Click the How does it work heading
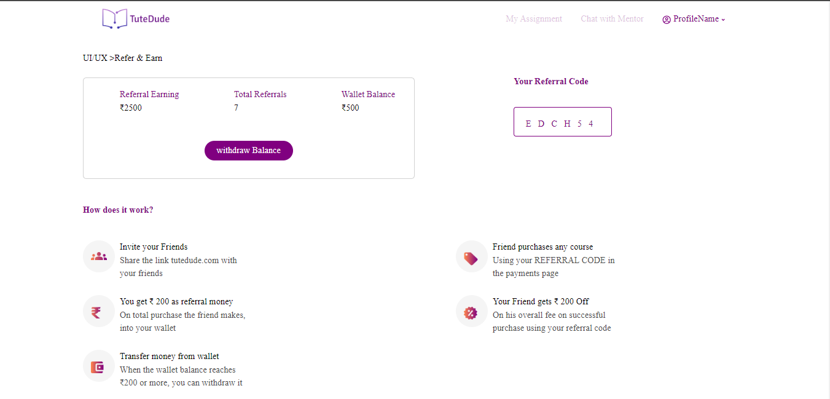 click(118, 210)
